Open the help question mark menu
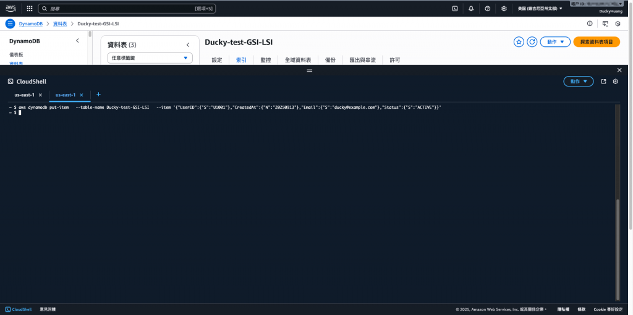Viewport: 633px width, 315px height. coord(488,9)
